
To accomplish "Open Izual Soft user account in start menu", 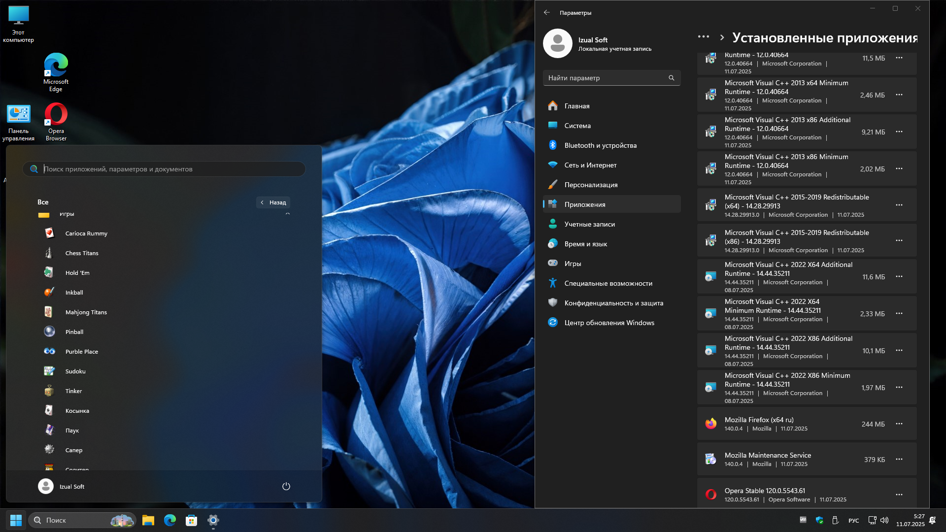I will tap(62, 486).
